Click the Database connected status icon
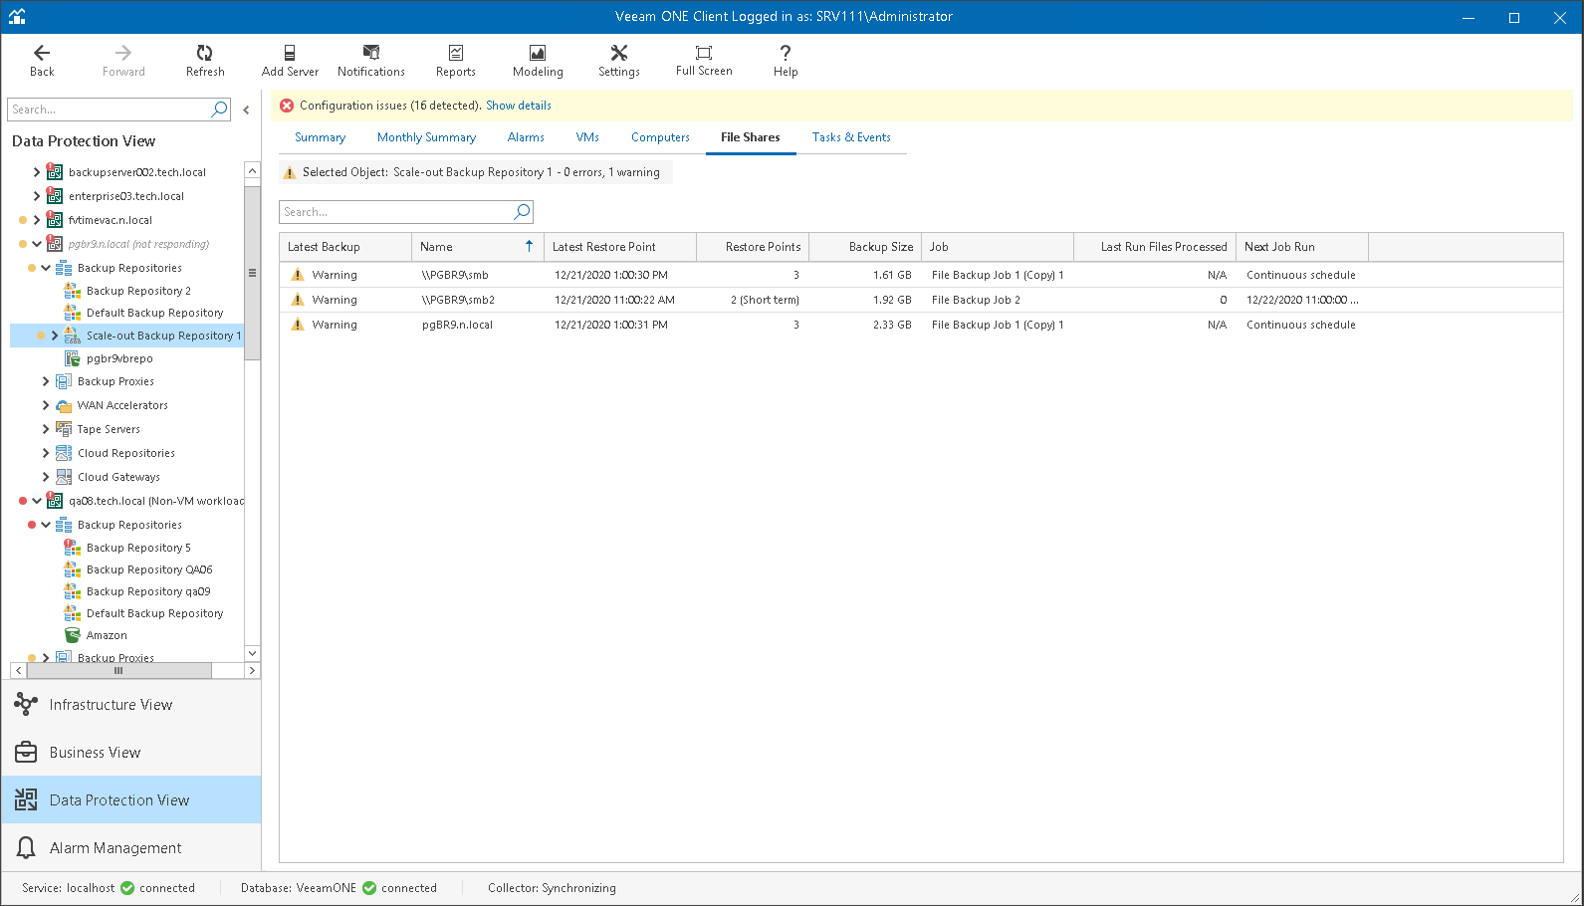Screen dimensions: 1584x906 coord(369,888)
